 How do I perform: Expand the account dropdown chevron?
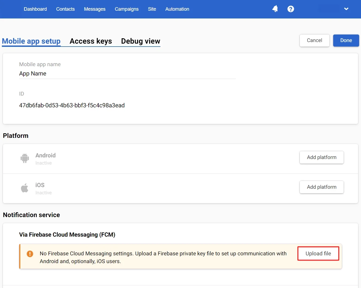(346, 9)
